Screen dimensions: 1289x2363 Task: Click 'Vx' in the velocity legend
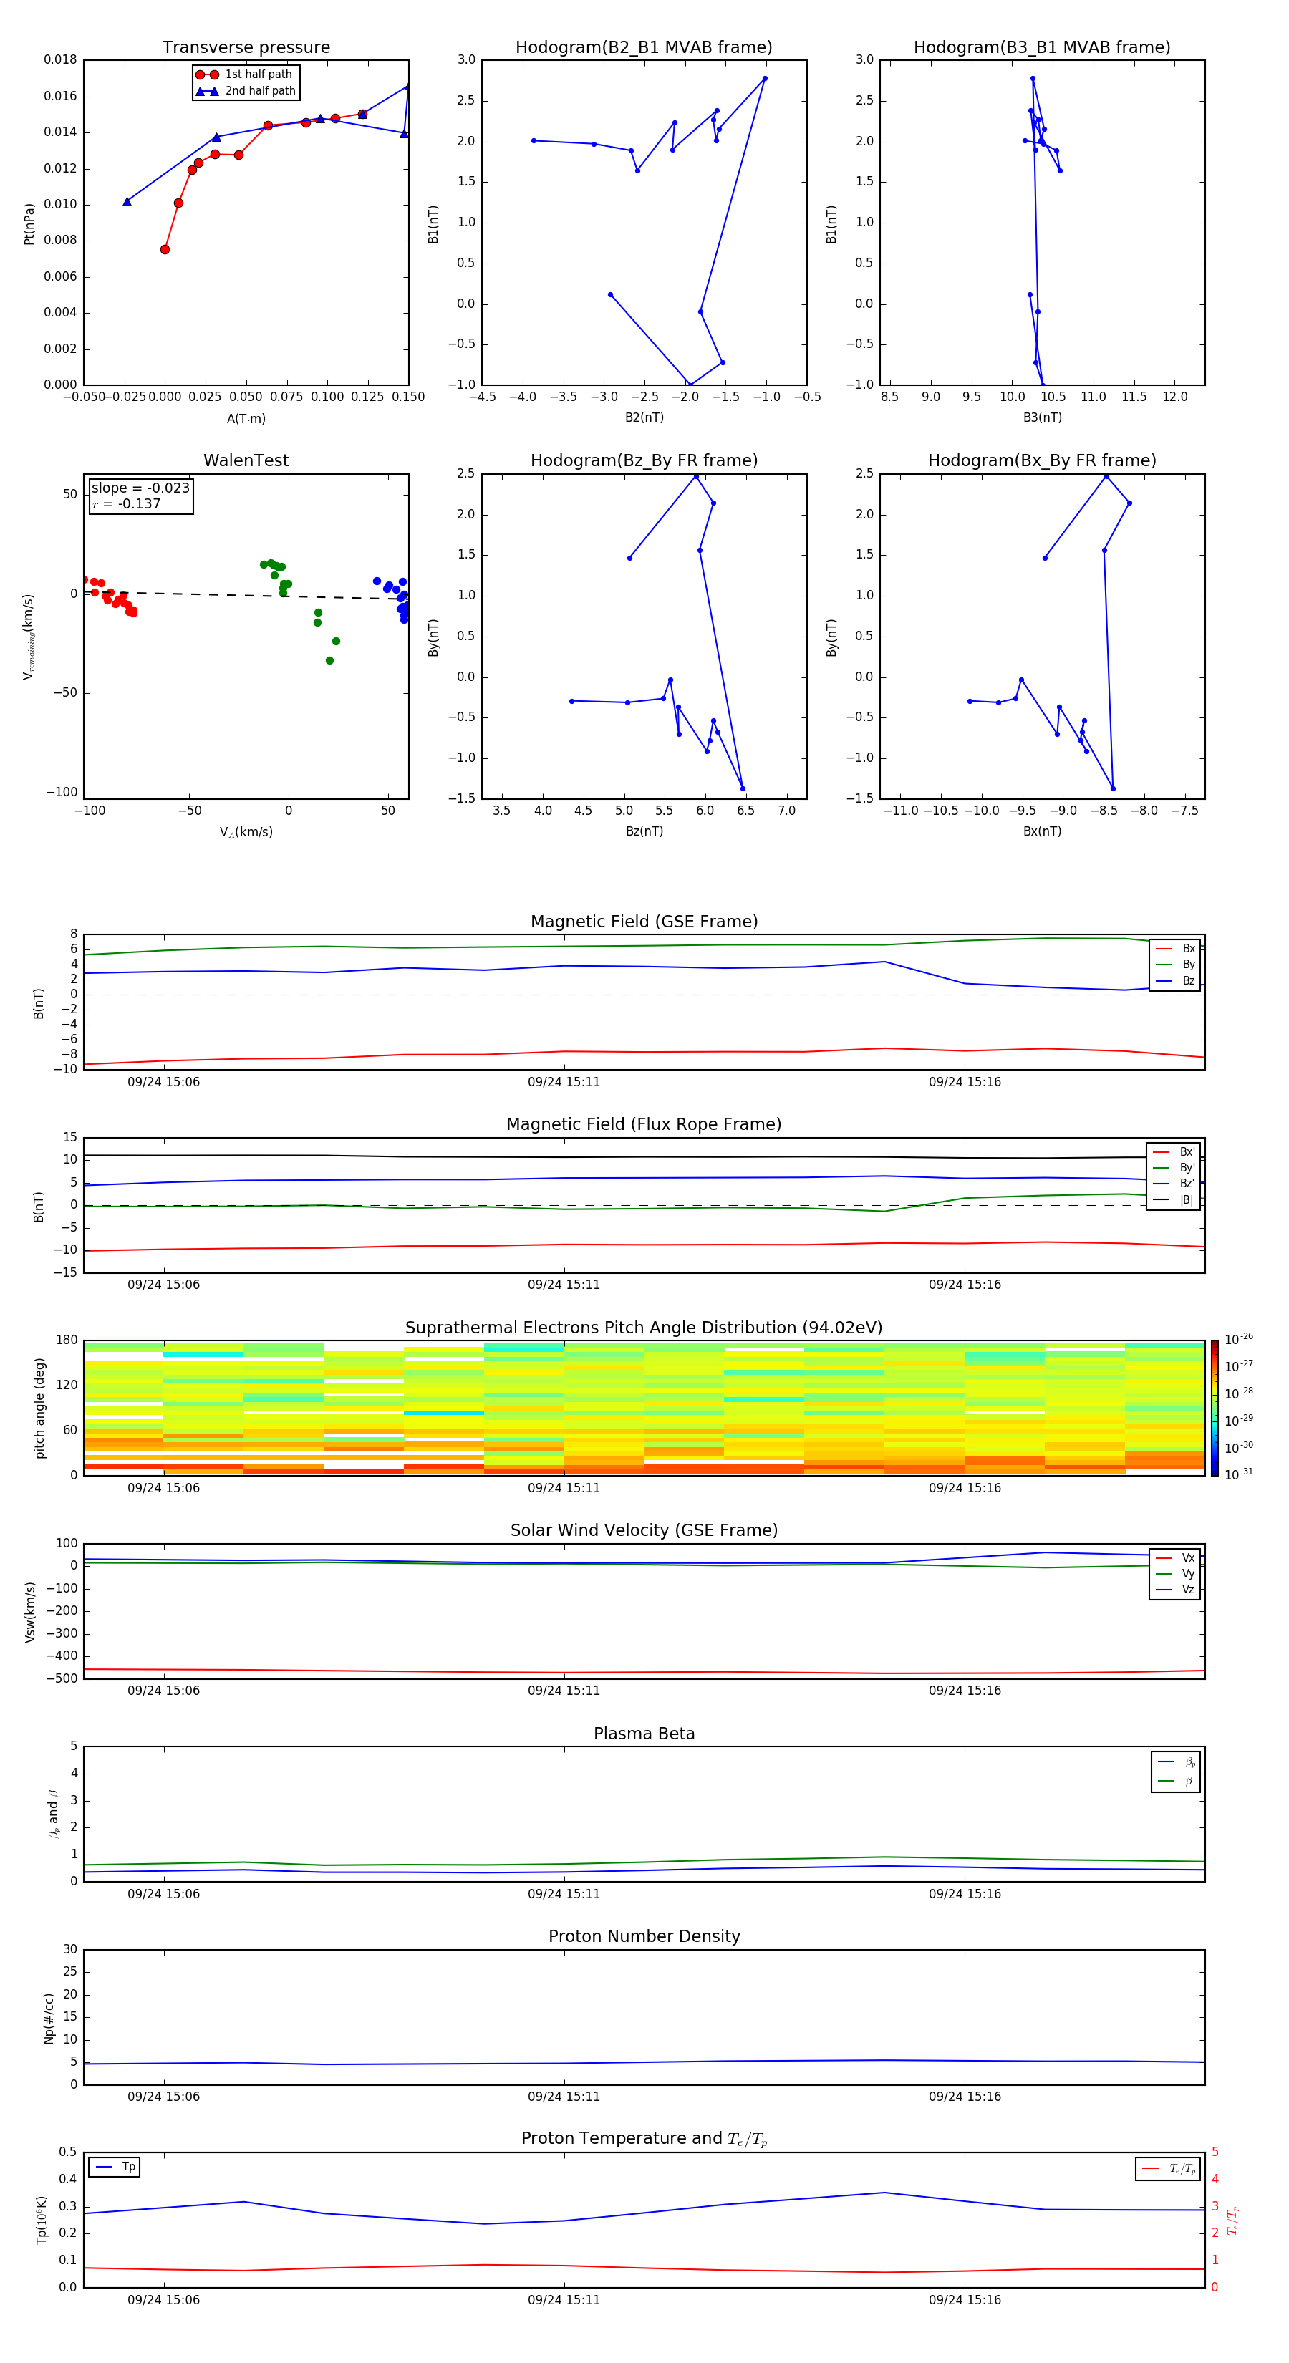1176,1557
